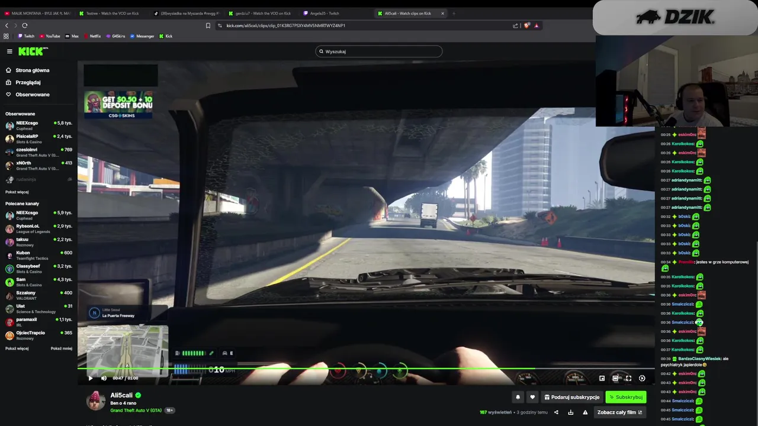
Task: Click the green KICK logo
Action: pos(31,51)
